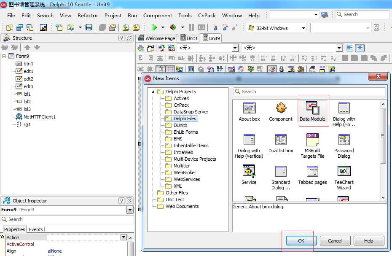Image resolution: width=392 pixels, height=256 pixels.
Task: Switch to the Welcome Page tab
Action: (x=156, y=38)
